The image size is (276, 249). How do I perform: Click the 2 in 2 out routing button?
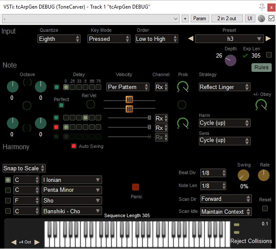click(x=227, y=18)
